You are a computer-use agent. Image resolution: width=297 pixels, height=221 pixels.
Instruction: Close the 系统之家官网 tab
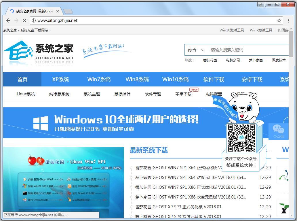tap(58, 11)
